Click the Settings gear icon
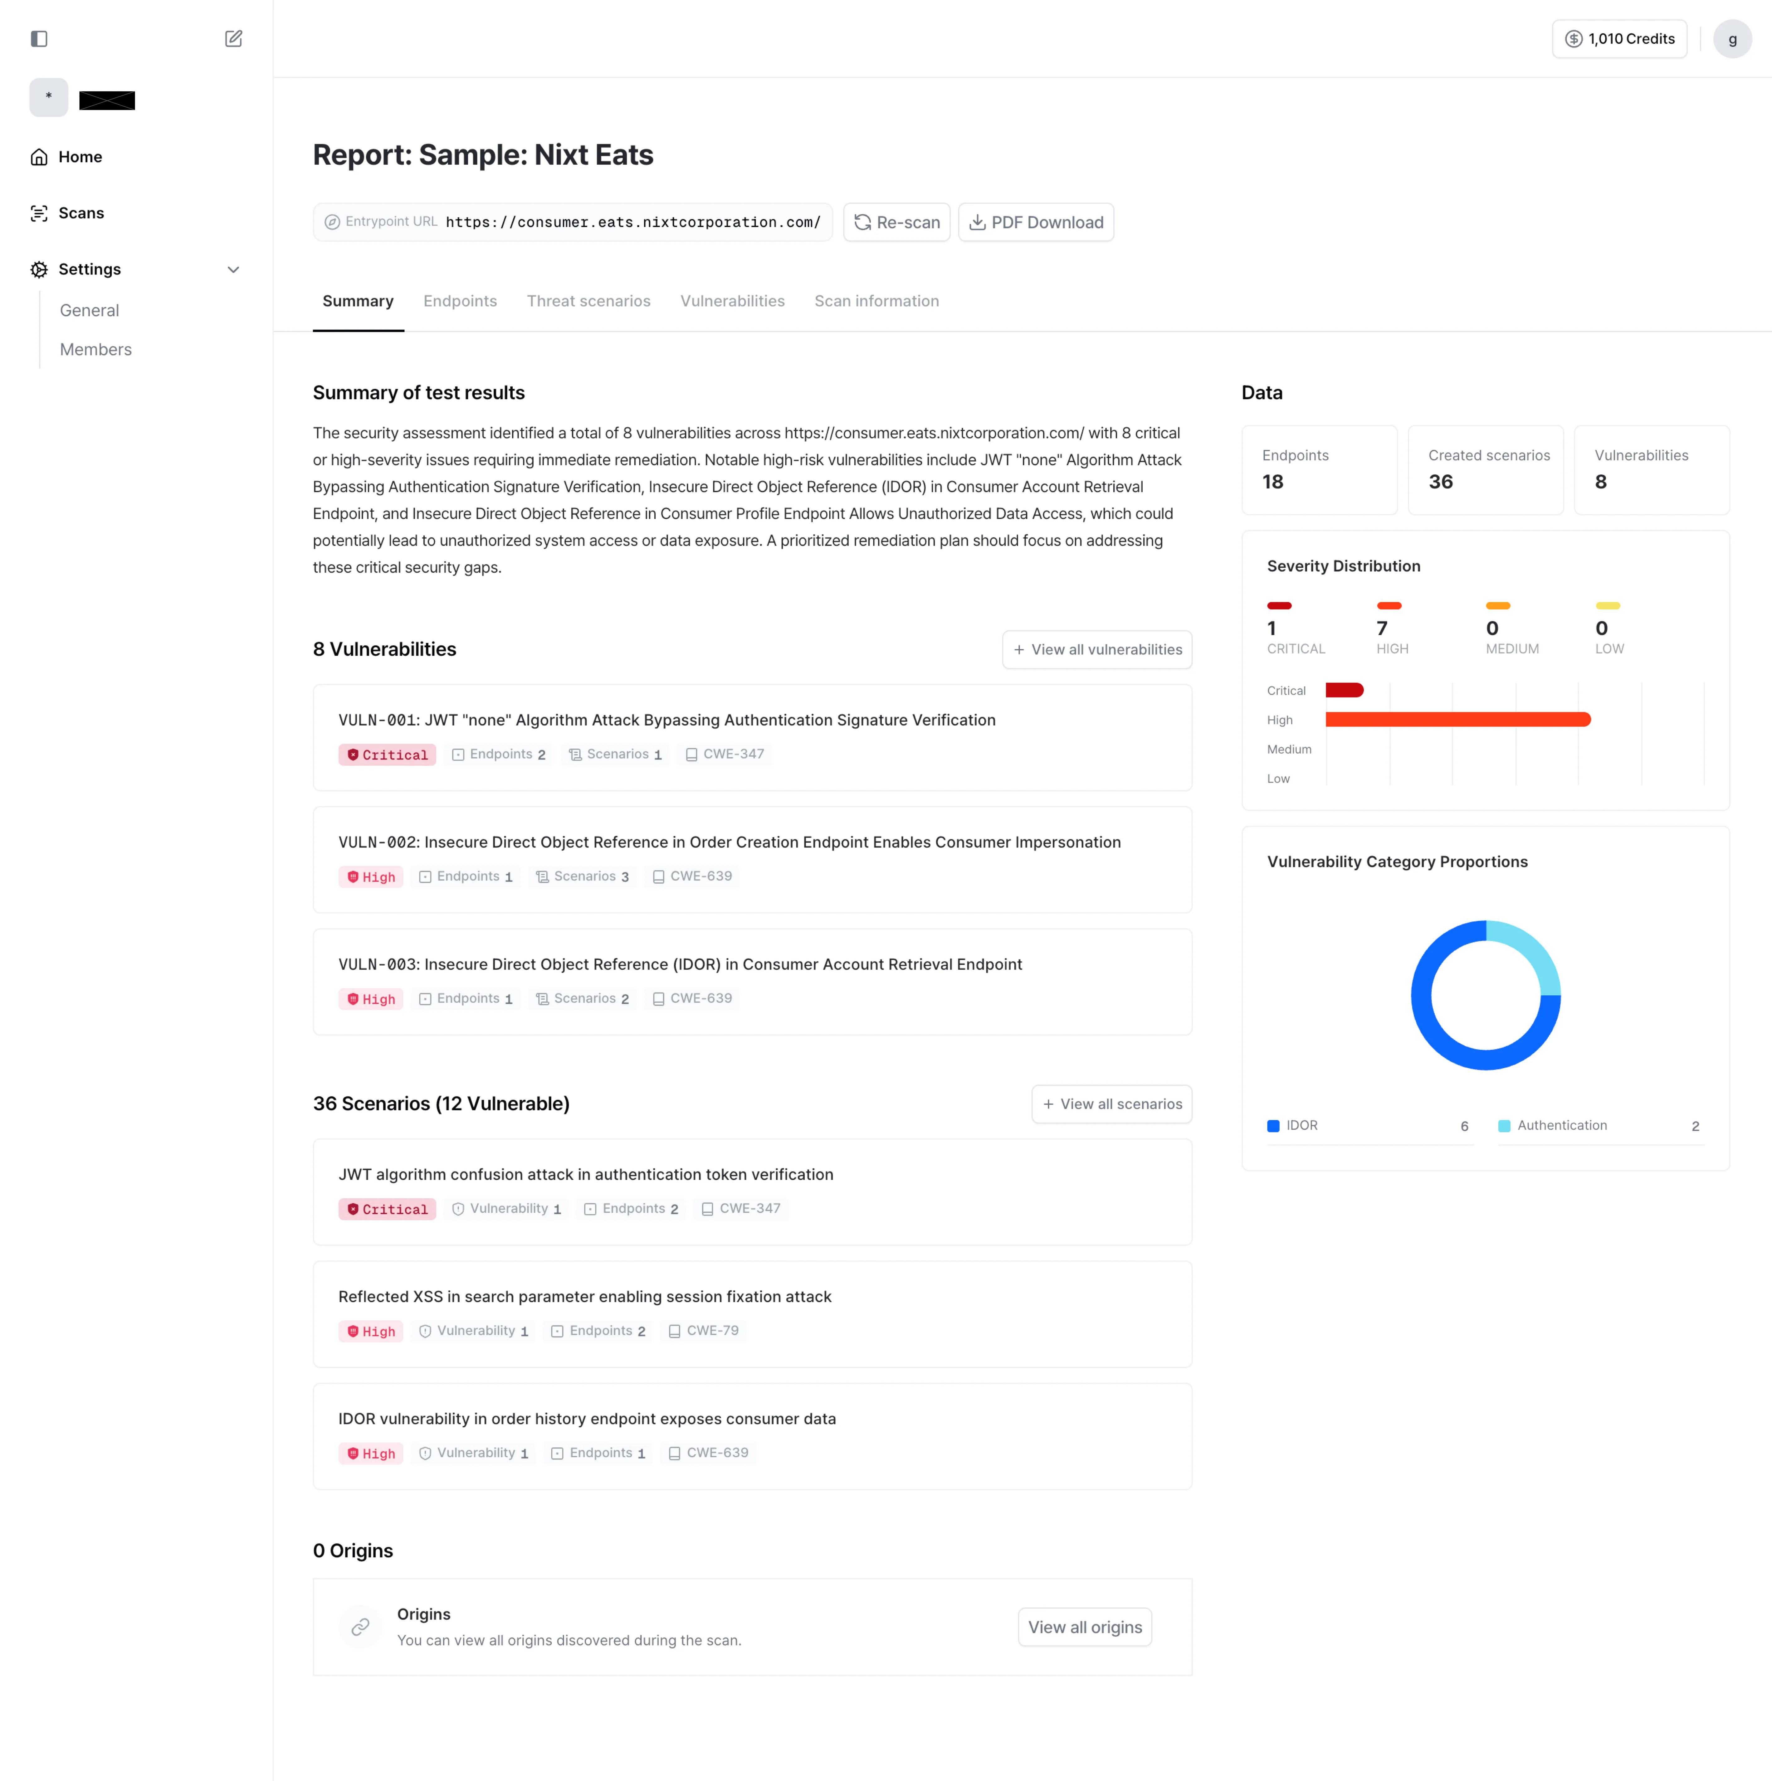 click(39, 269)
